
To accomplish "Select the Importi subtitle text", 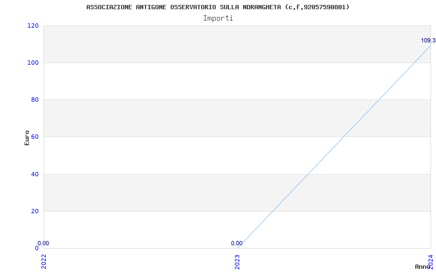I will [218, 18].
